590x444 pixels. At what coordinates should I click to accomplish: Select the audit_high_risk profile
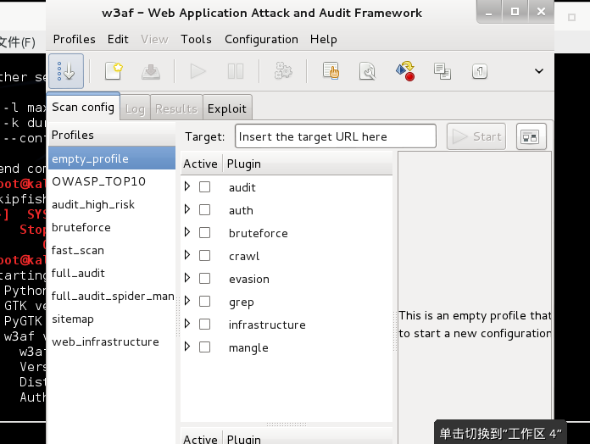(x=112, y=204)
